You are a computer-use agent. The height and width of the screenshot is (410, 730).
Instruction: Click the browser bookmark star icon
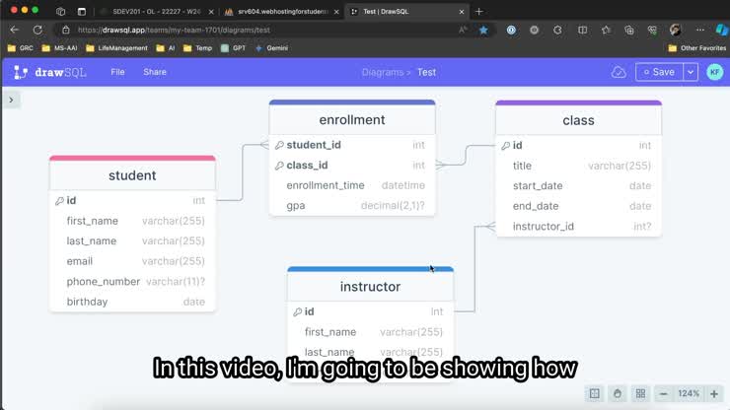coord(483,31)
